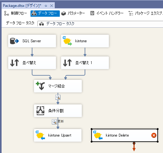Open the パッケージ エクスプローラー tab
Viewport: 163px width, 153px height.
pos(146,13)
